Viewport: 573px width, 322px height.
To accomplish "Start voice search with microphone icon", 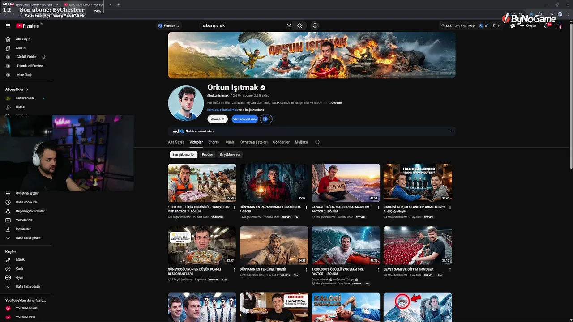I will 315,26.
